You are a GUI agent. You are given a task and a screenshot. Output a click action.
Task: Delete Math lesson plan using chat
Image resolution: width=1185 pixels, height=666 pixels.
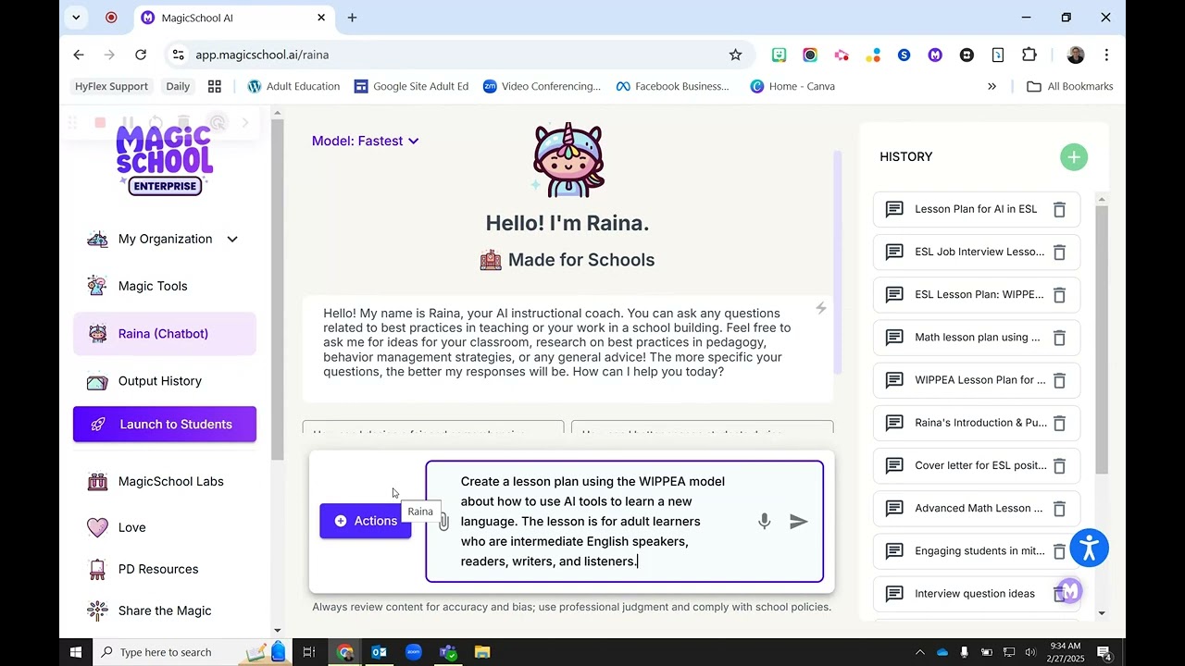tap(1060, 338)
